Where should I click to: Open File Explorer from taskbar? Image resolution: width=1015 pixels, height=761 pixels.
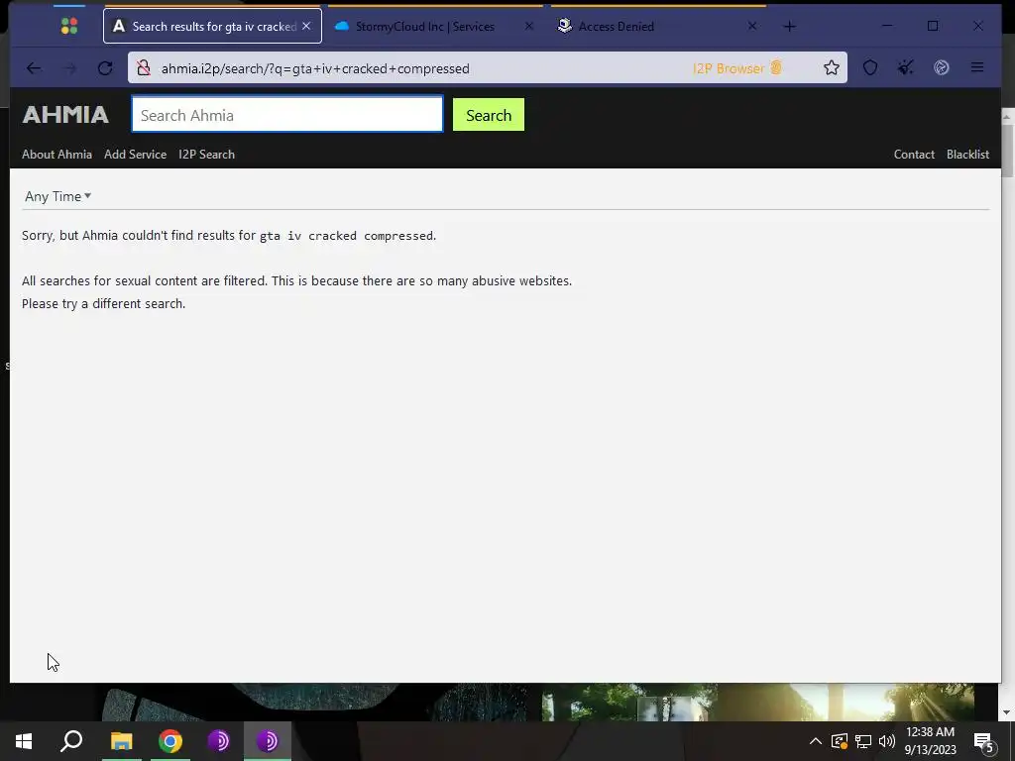121,741
